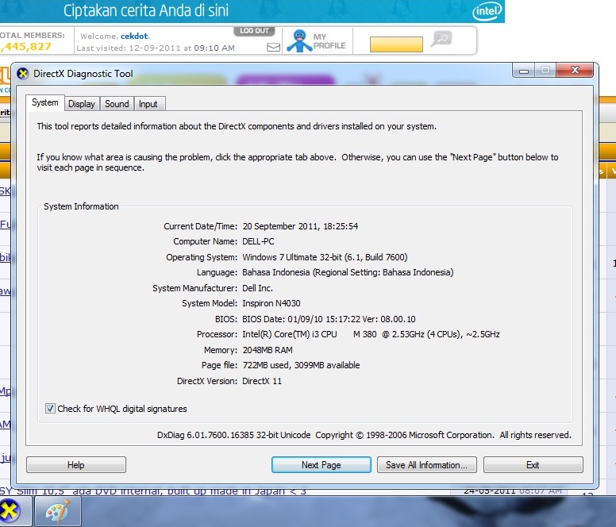Minimize the DirectX Diagnostic Tool window
The height and width of the screenshot is (527, 616).
[524, 71]
